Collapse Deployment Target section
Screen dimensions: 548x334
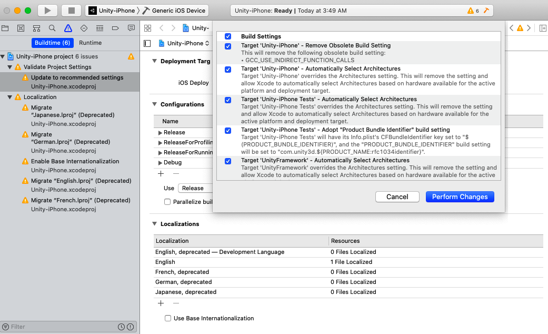click(154, 61)
